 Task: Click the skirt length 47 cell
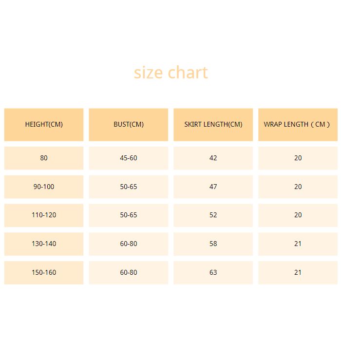pyautogui.click(x=213, y=187)
